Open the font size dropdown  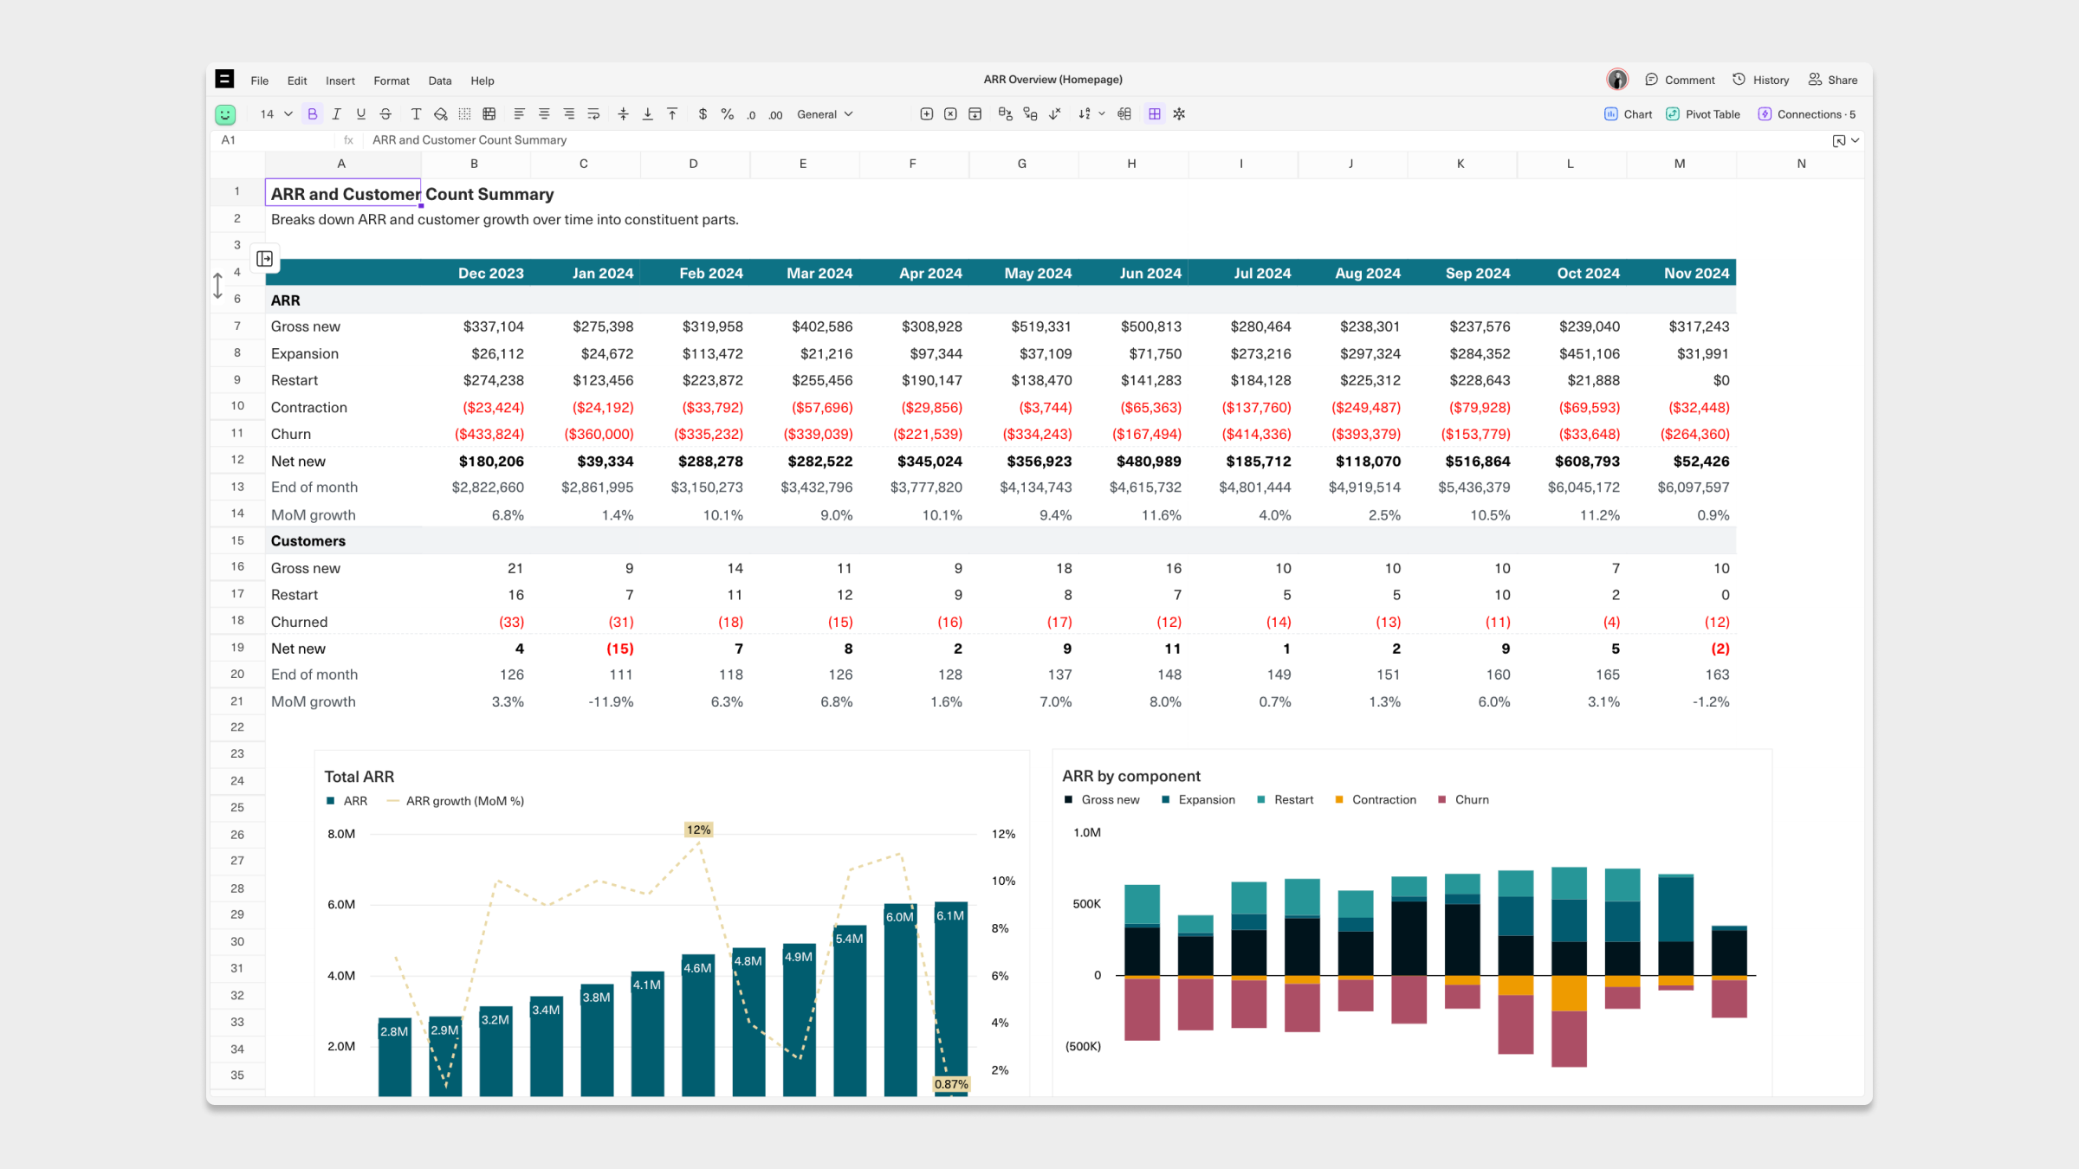pos(288,114)
